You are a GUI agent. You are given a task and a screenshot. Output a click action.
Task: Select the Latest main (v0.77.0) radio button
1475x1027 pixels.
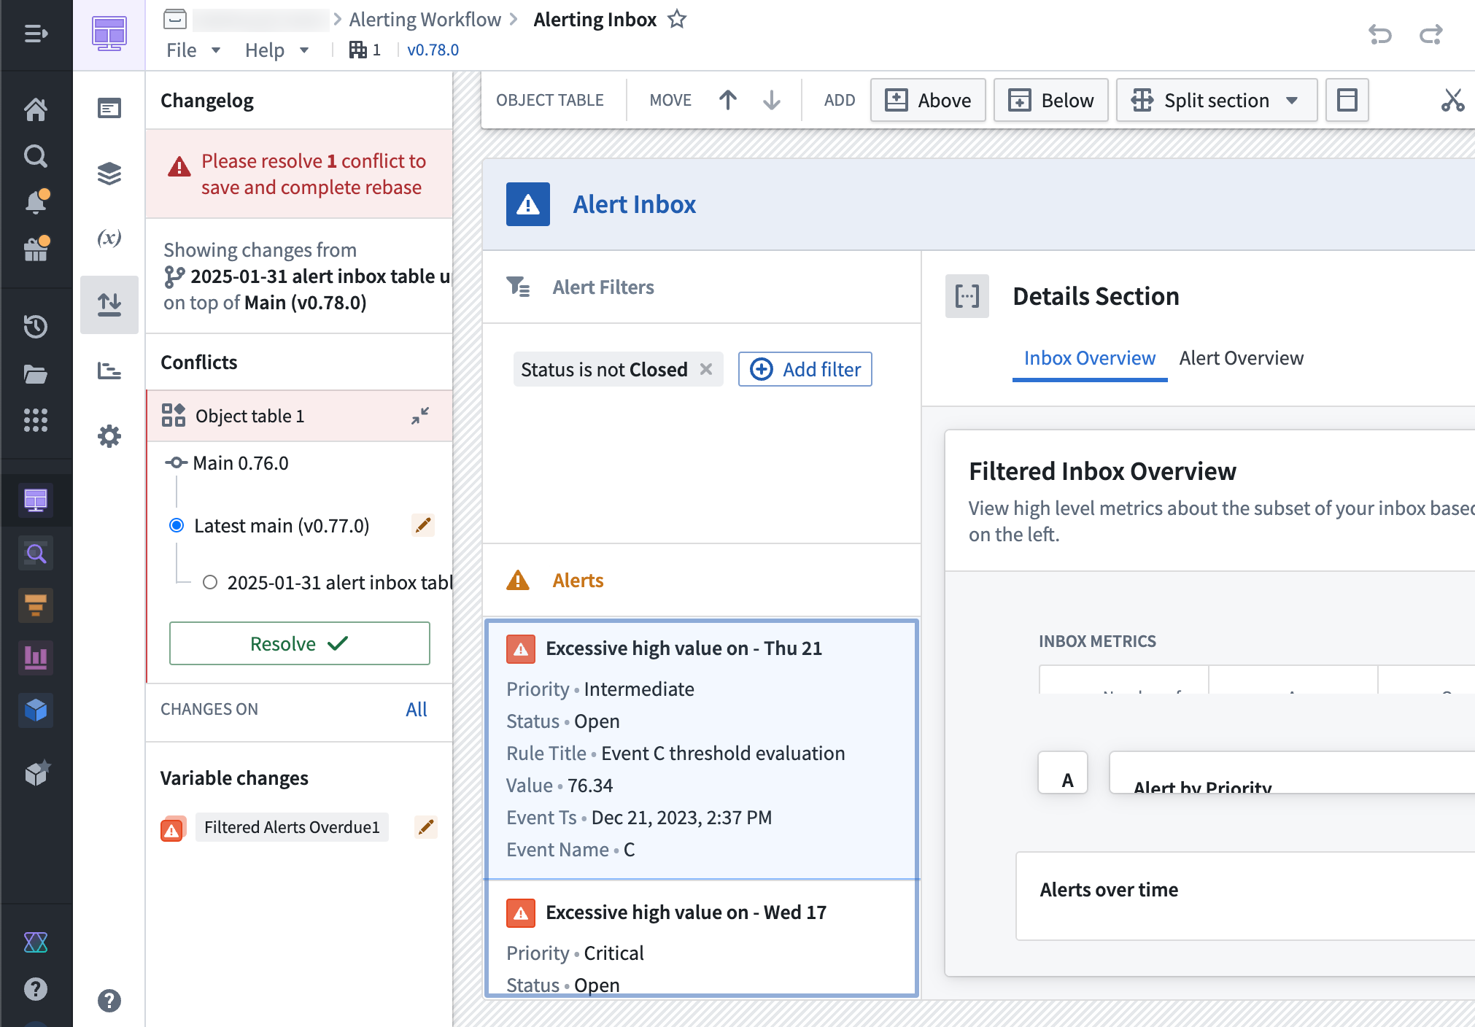(x=176, y=525)
